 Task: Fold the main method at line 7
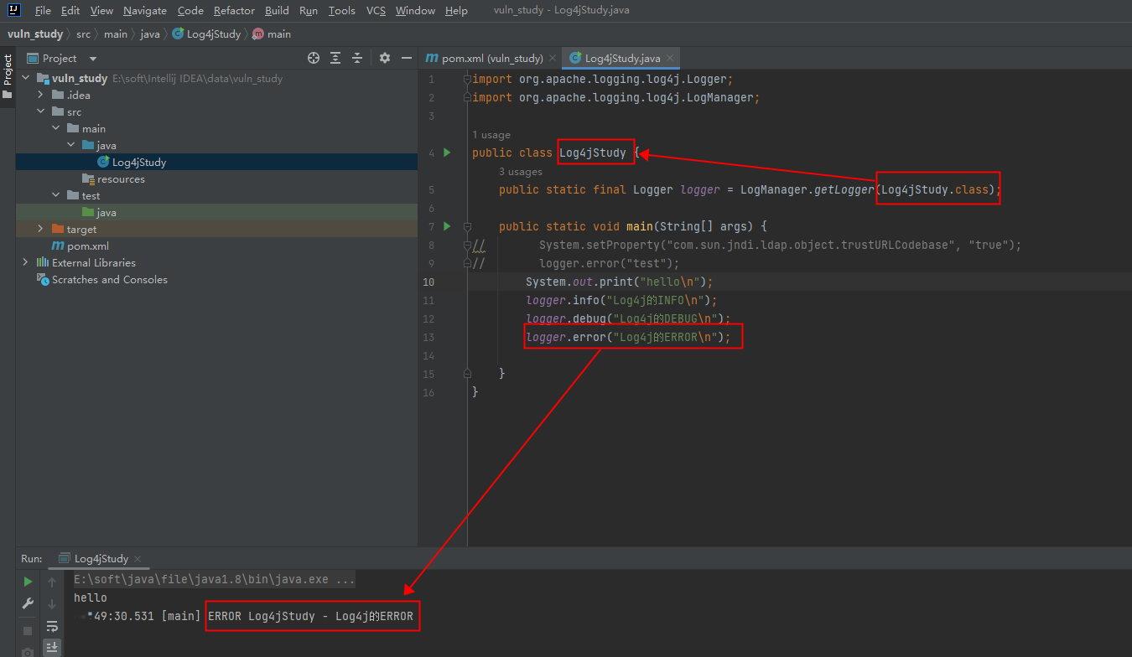pos(468,226)
